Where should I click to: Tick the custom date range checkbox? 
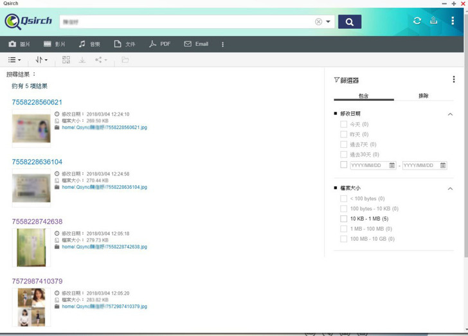tap(343, 164)
